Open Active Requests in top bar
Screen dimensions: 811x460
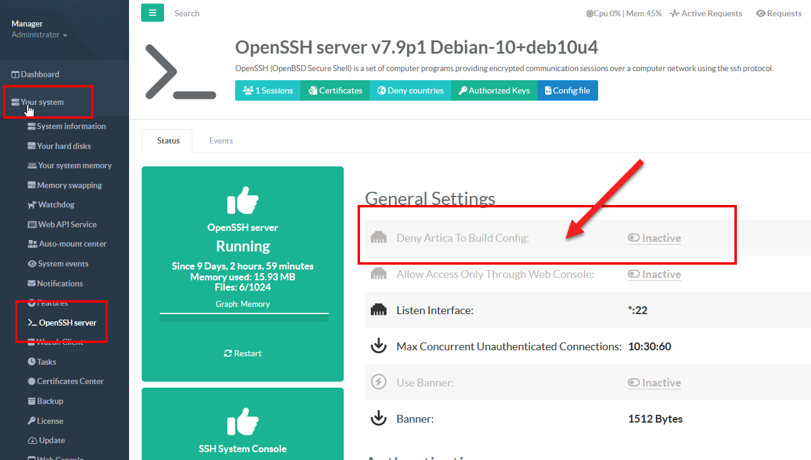tap(706, 13)
